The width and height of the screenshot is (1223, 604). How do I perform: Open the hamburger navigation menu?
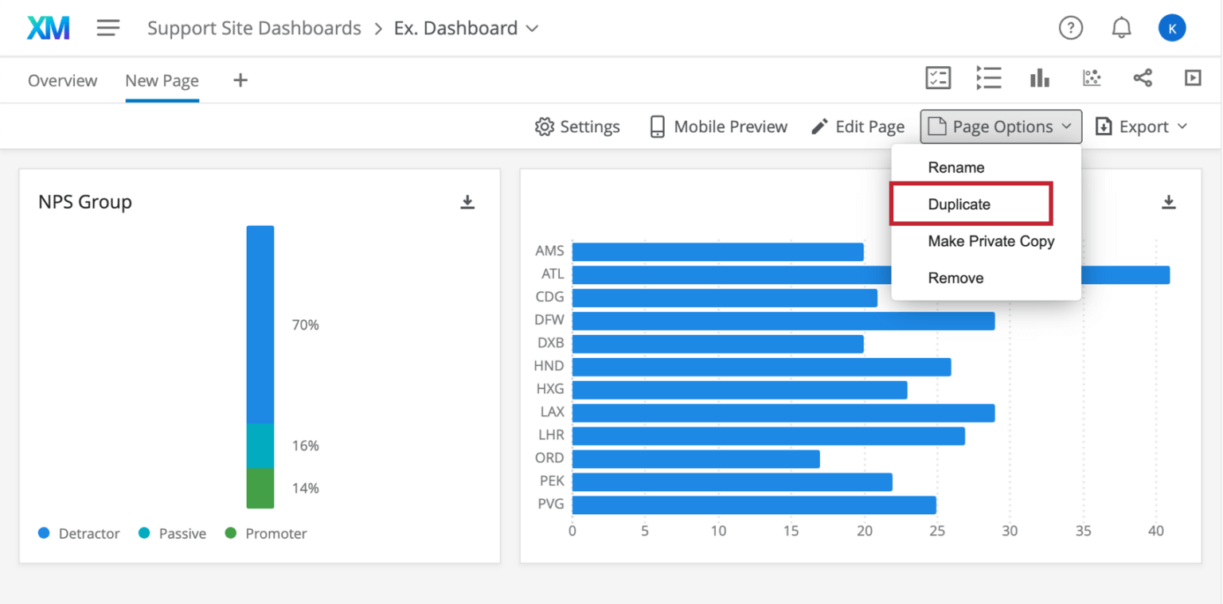click(x=107, y=27)
